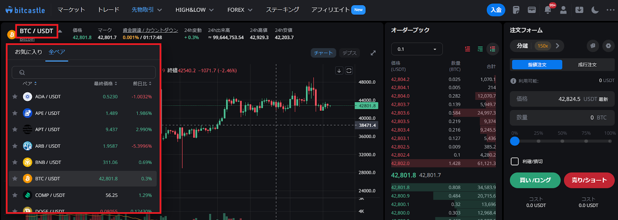Open the 0.1 price grouping dropdown
The image size is (618, 220).
coord(417,49)
